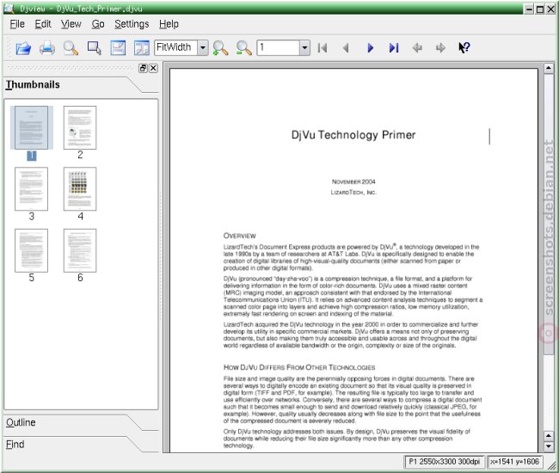Viewport: 559px width, 473px height.
Task: Click into the page number field
Action: tap(278, 47)
